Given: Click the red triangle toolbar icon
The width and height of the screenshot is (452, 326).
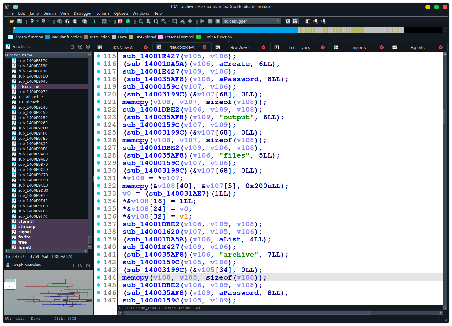Looking at the screenshot, I should tap(120, 21).
